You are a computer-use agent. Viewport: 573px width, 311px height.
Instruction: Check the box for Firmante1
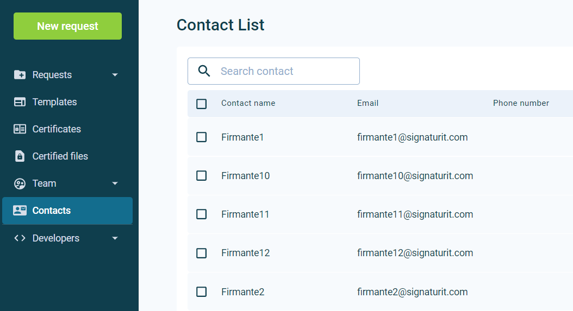coord(201,137)
